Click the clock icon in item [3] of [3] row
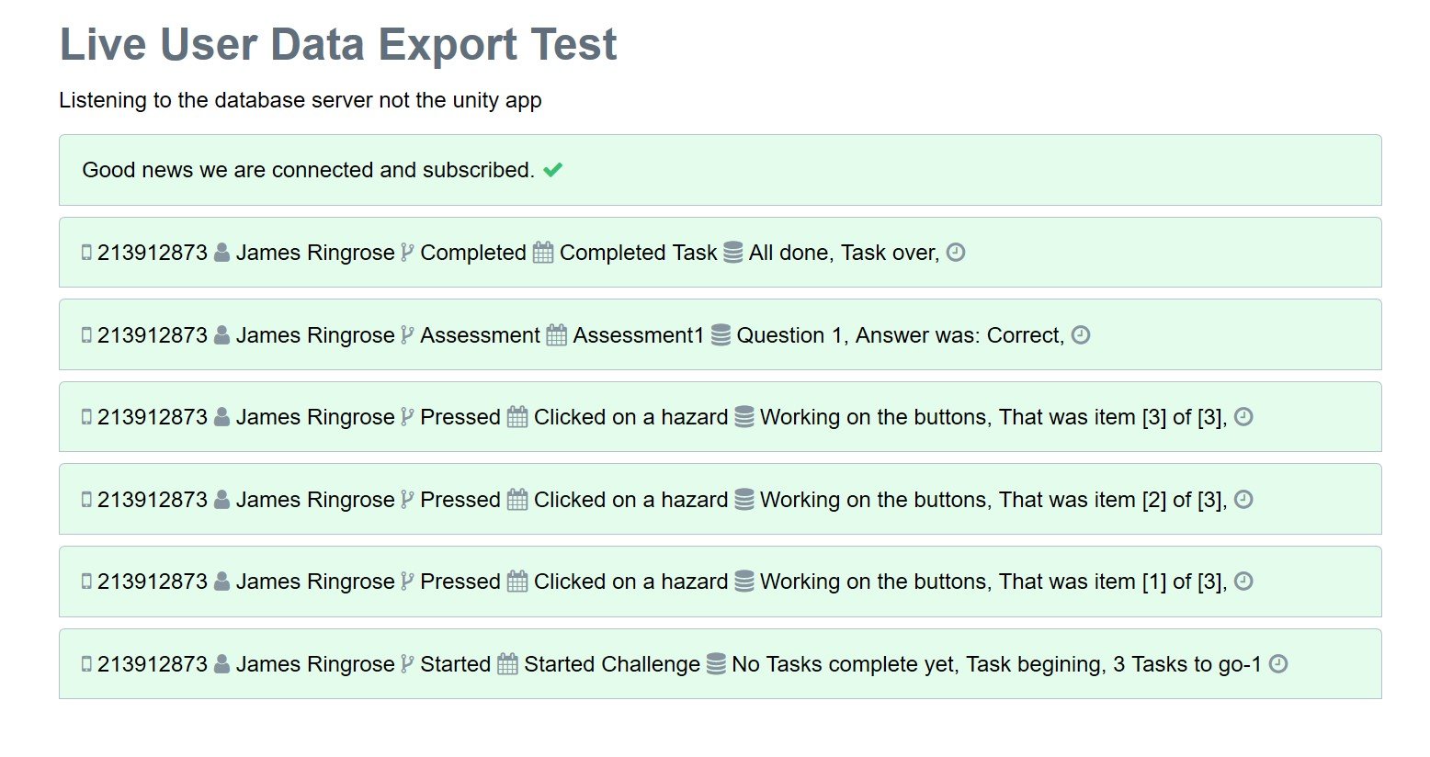 point(1243,416)
